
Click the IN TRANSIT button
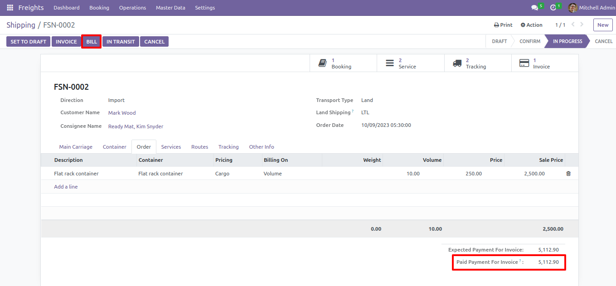coord(121,42)
